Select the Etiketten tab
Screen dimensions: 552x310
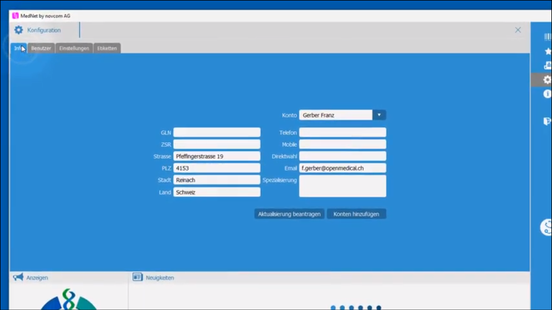tap(107, 48)
